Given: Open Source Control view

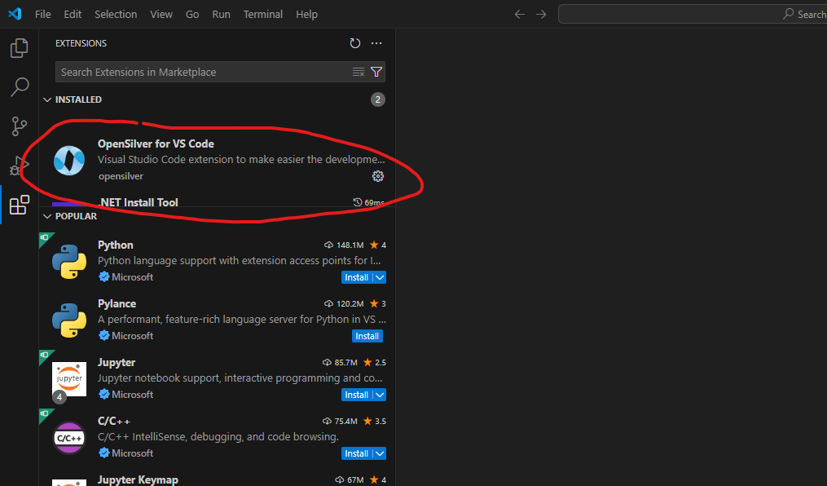Looking at the screenshot, I should pyautogui.click(x=19, y=126).
